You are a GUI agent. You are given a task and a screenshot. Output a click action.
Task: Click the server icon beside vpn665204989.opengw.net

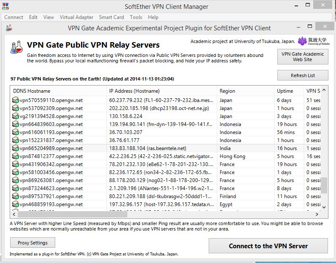coord(16,148)
